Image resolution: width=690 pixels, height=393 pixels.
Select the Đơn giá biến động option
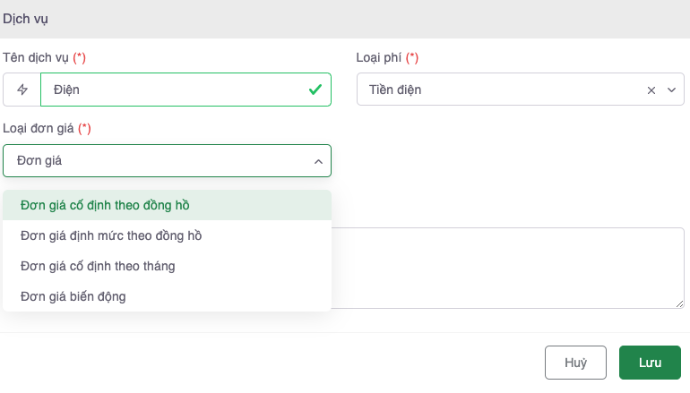coord(73,296)
